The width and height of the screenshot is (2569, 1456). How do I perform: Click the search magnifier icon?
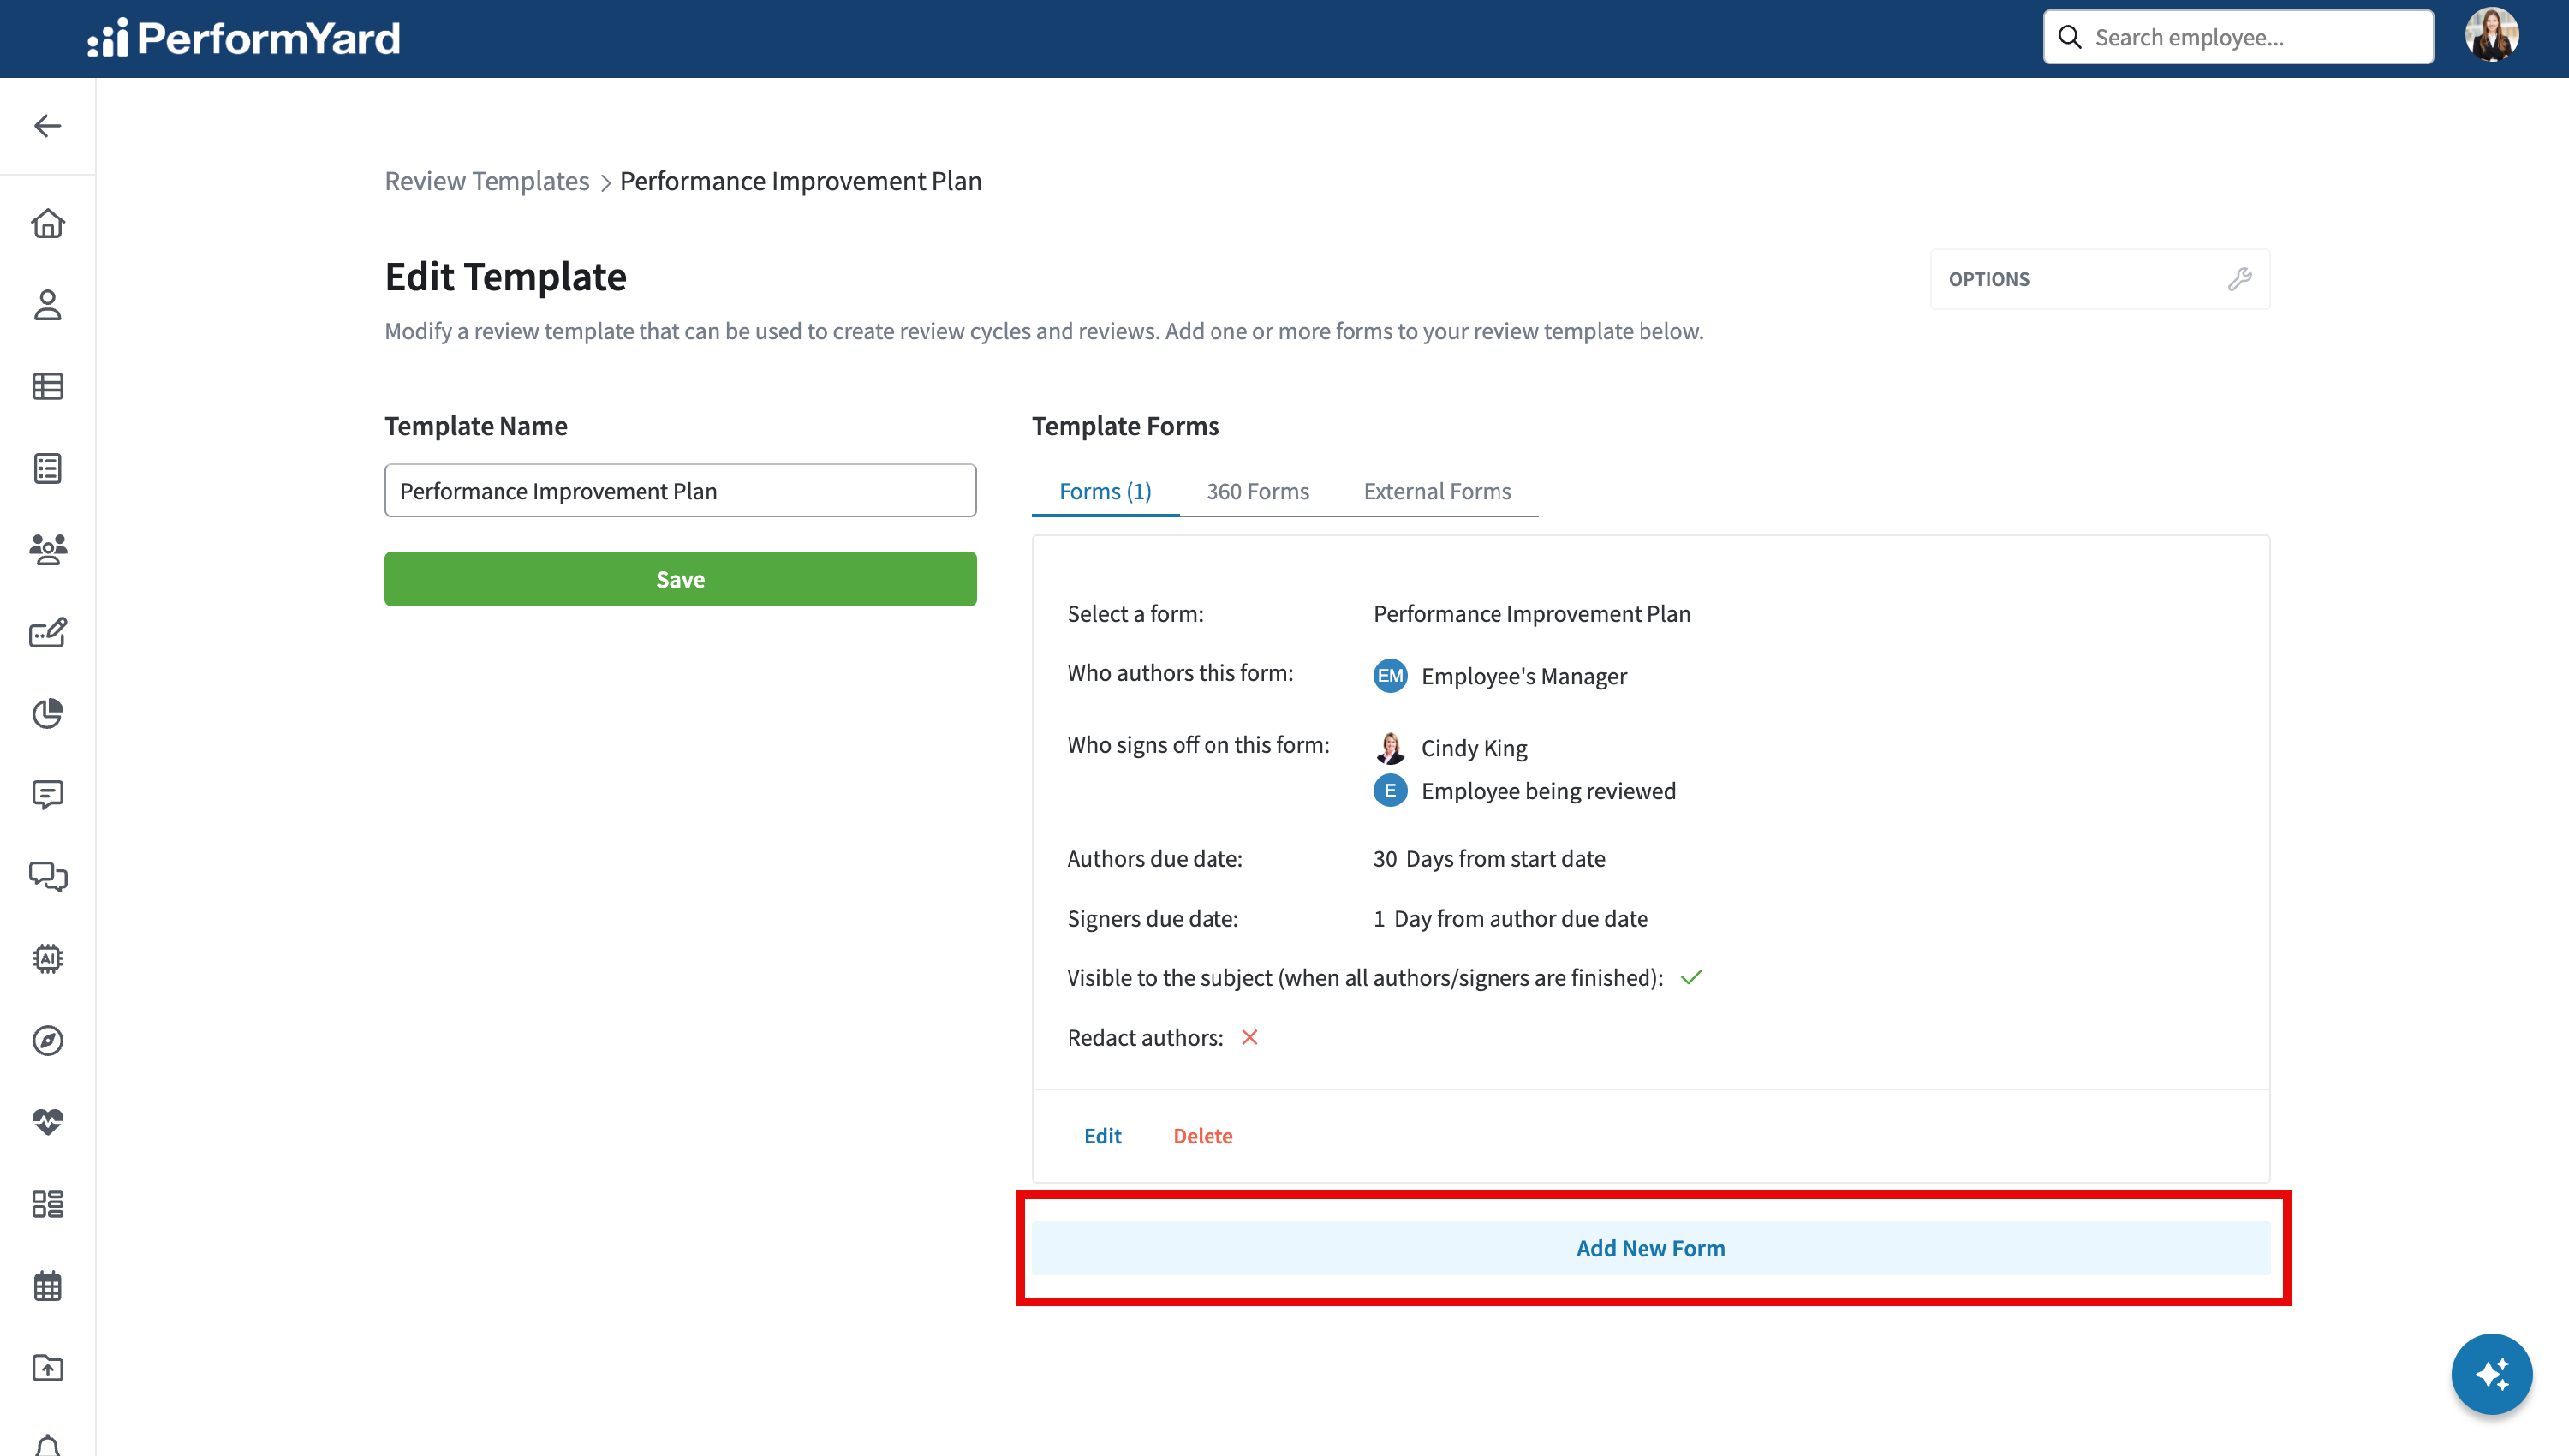[2071, 38]
